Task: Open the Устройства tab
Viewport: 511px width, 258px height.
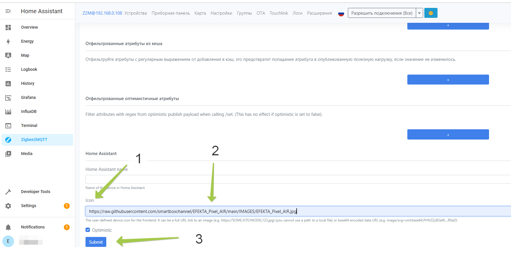Action: (136, 13)
